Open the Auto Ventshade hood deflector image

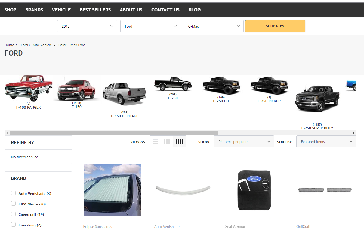183,190
